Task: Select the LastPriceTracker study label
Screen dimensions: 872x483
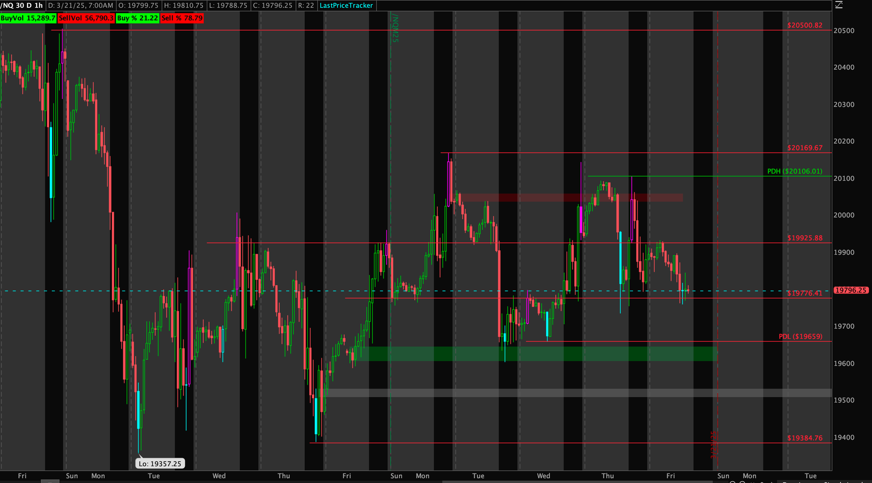Action: [346, 6]
